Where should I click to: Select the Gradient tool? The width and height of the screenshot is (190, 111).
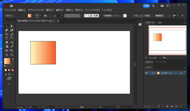pyautogui.click(x=6, y=47)
